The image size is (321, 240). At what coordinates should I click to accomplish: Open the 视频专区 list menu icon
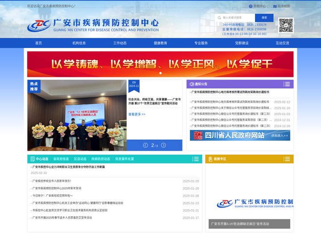(286, 159)
